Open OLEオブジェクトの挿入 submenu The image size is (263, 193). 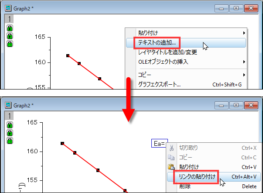click(186, 62)
